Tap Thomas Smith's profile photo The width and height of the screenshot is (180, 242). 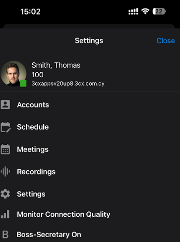click(x=13, y=74)
